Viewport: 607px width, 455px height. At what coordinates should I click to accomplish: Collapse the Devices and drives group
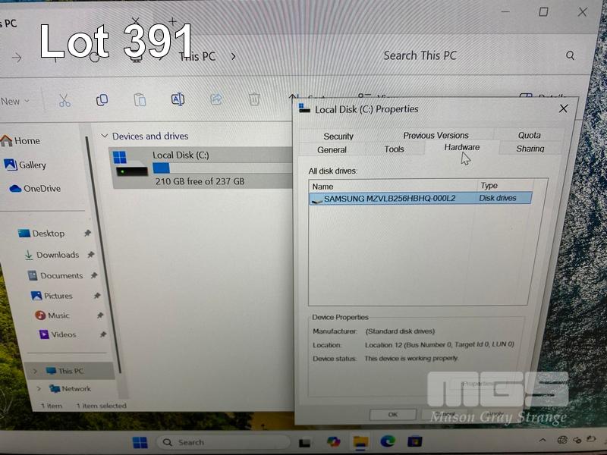point(105,136)
